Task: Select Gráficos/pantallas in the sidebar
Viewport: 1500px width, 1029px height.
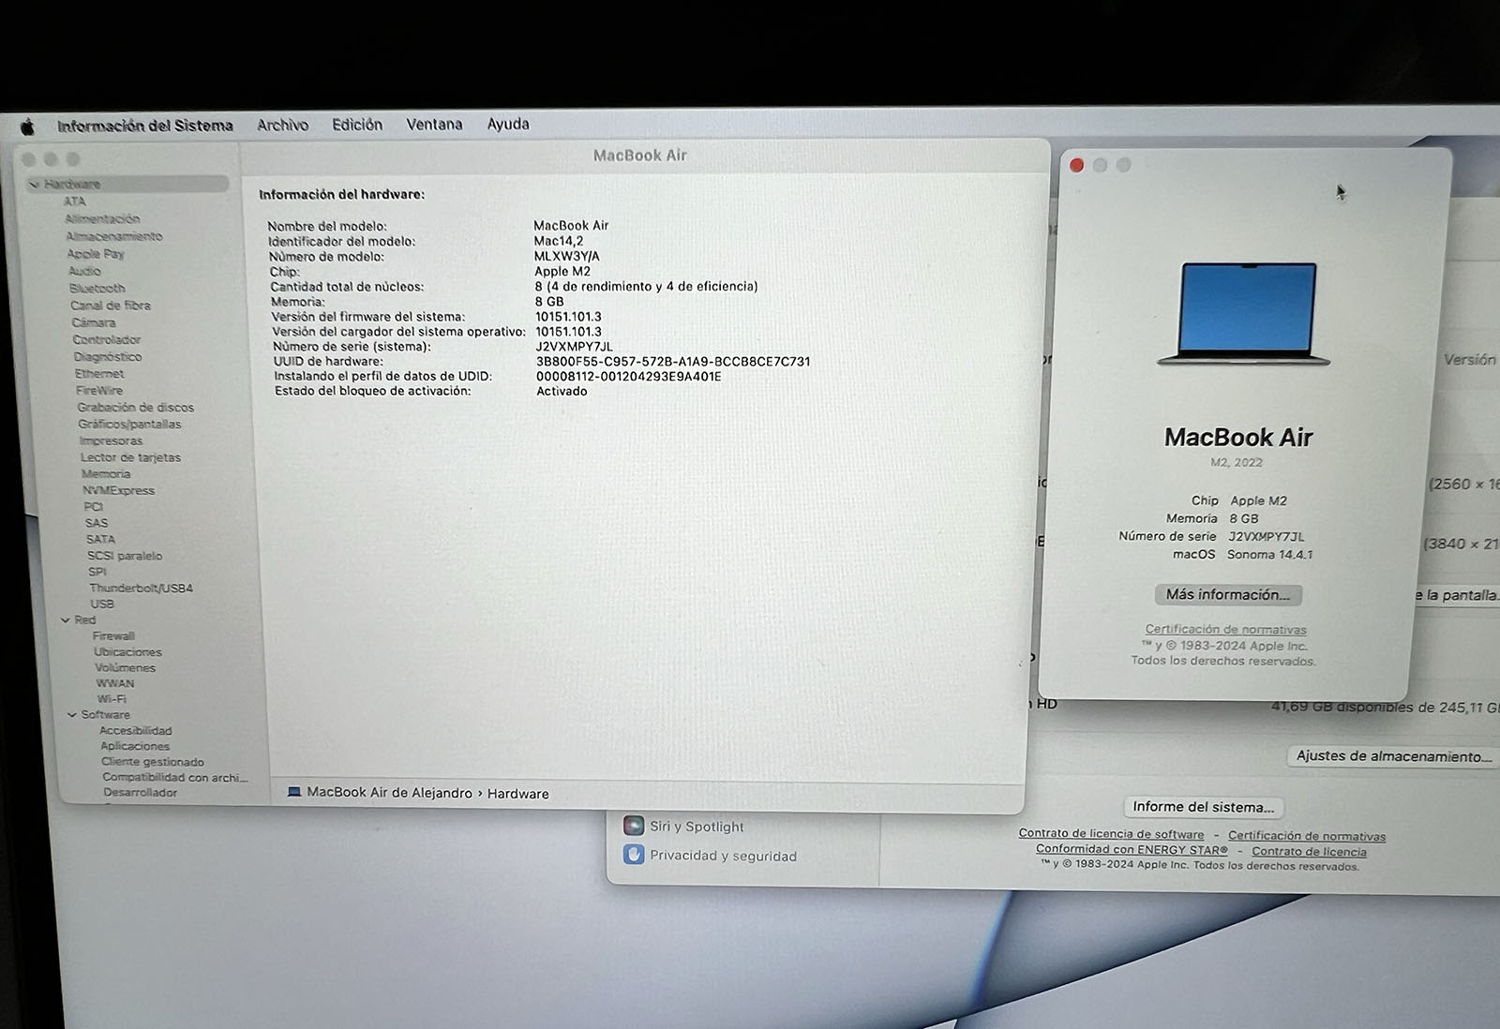Action: pyautogui.click(x=130, y=425)
